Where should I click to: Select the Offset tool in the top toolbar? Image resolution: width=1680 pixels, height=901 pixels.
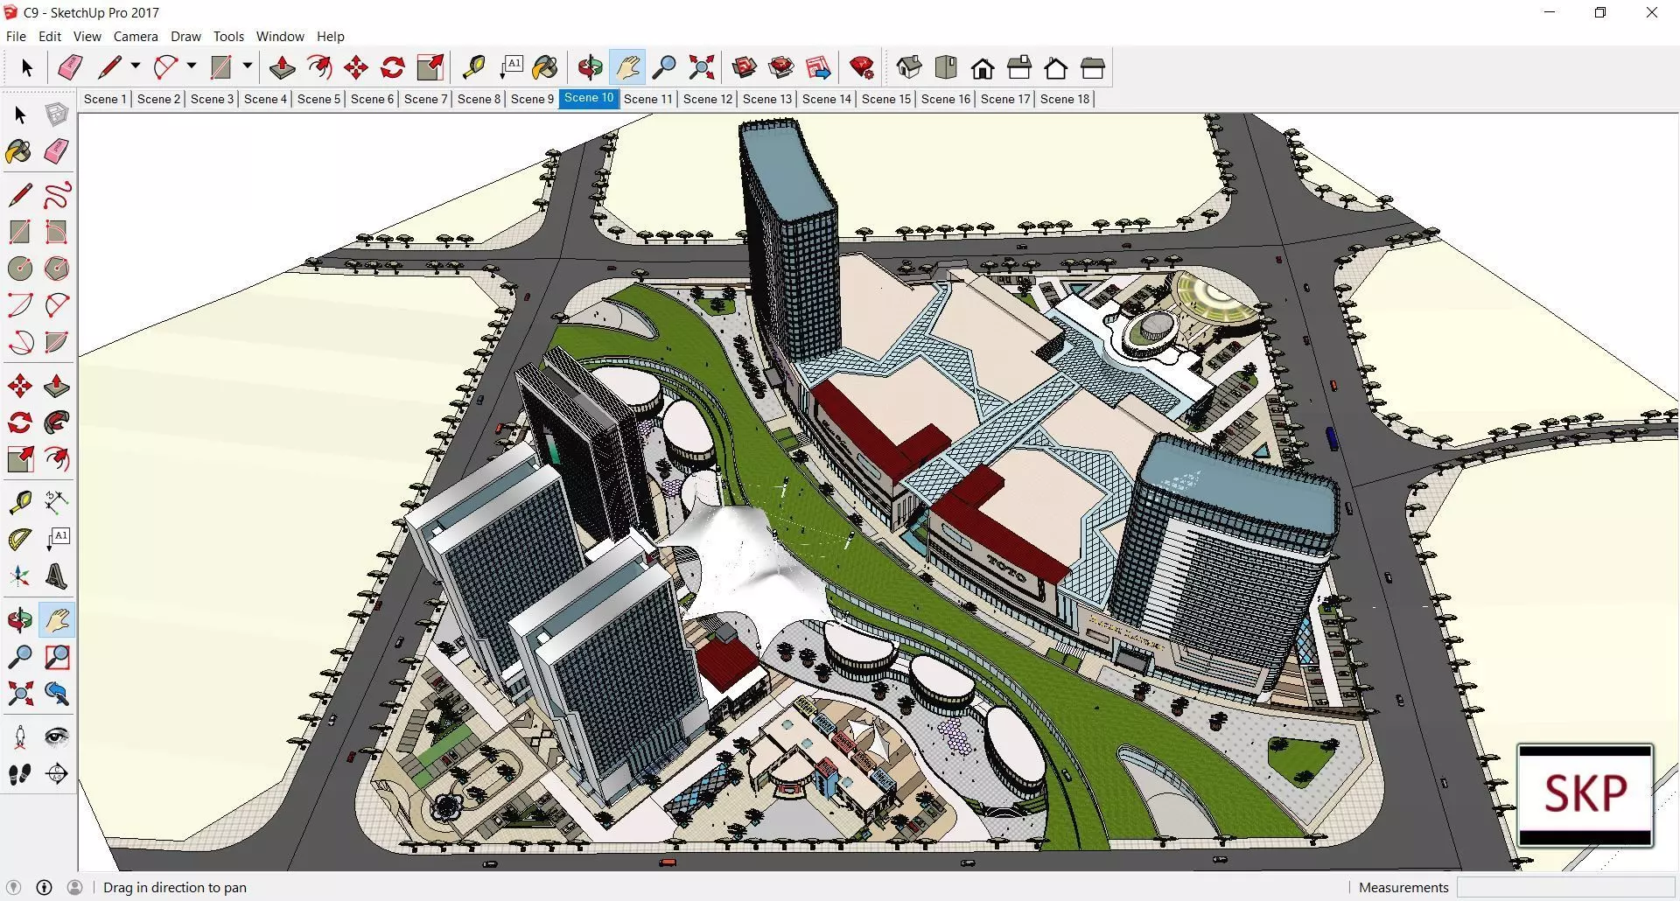pos(319,67)
